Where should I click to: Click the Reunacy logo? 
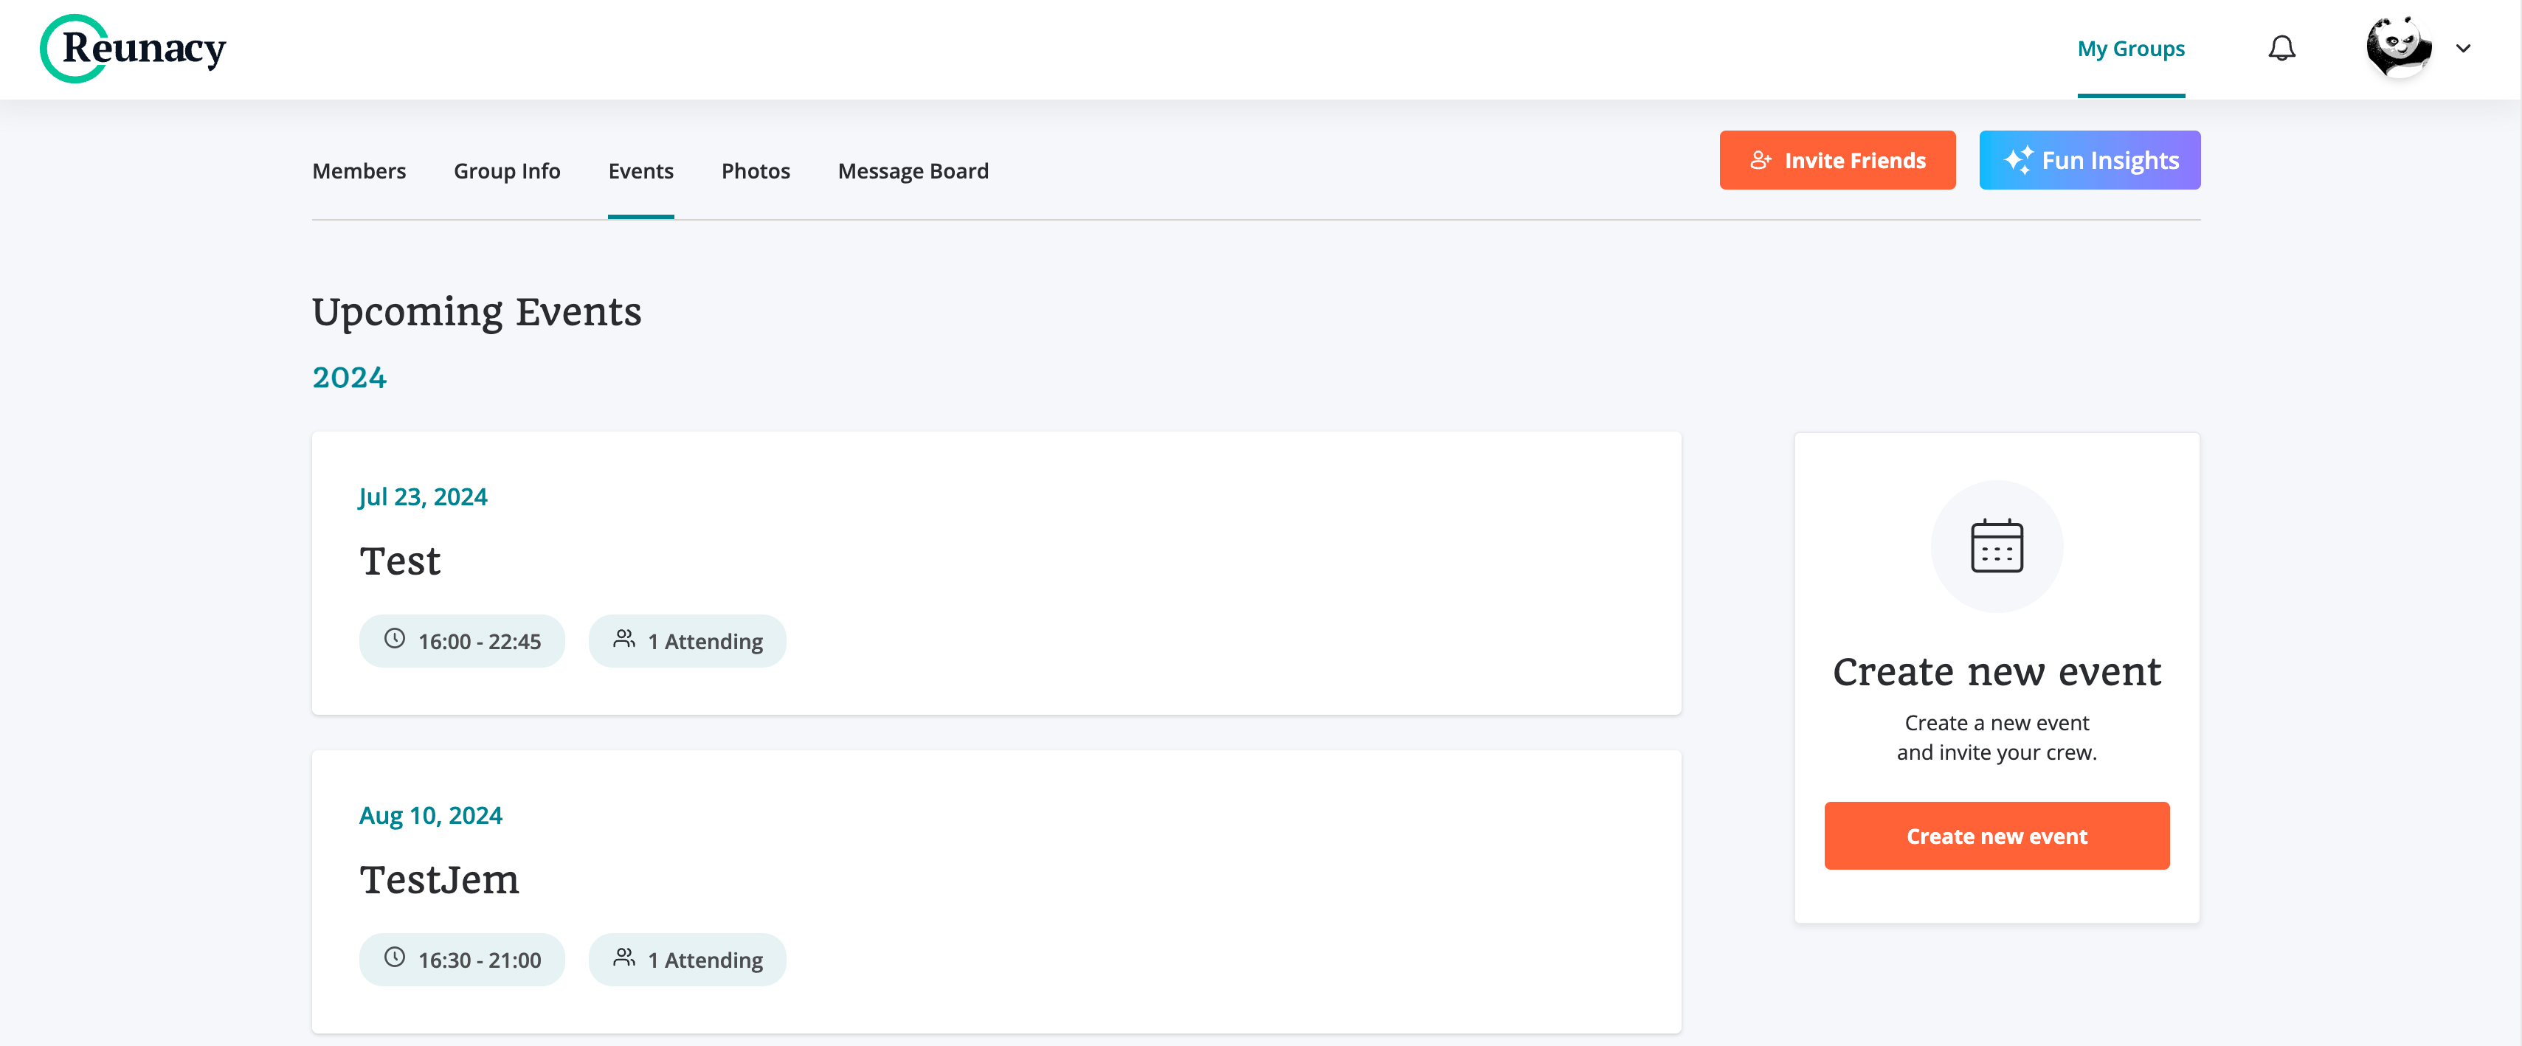click(133, 48)
